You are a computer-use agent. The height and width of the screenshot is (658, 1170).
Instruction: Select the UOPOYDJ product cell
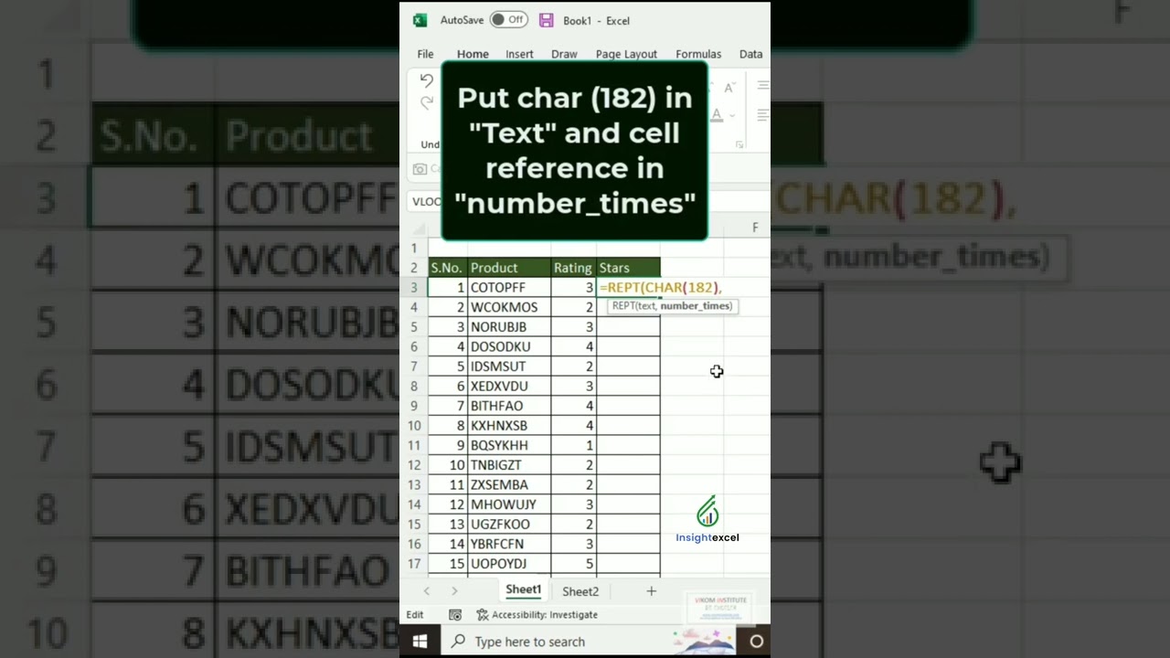pyautogui.click(x=509, y=564)
